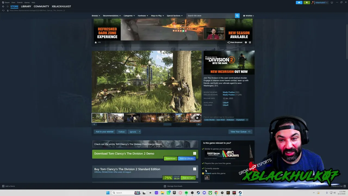The height and width of the screenshot is (196, 348).
Task: Open the Games menu
Action: click(x=27, y=2)
